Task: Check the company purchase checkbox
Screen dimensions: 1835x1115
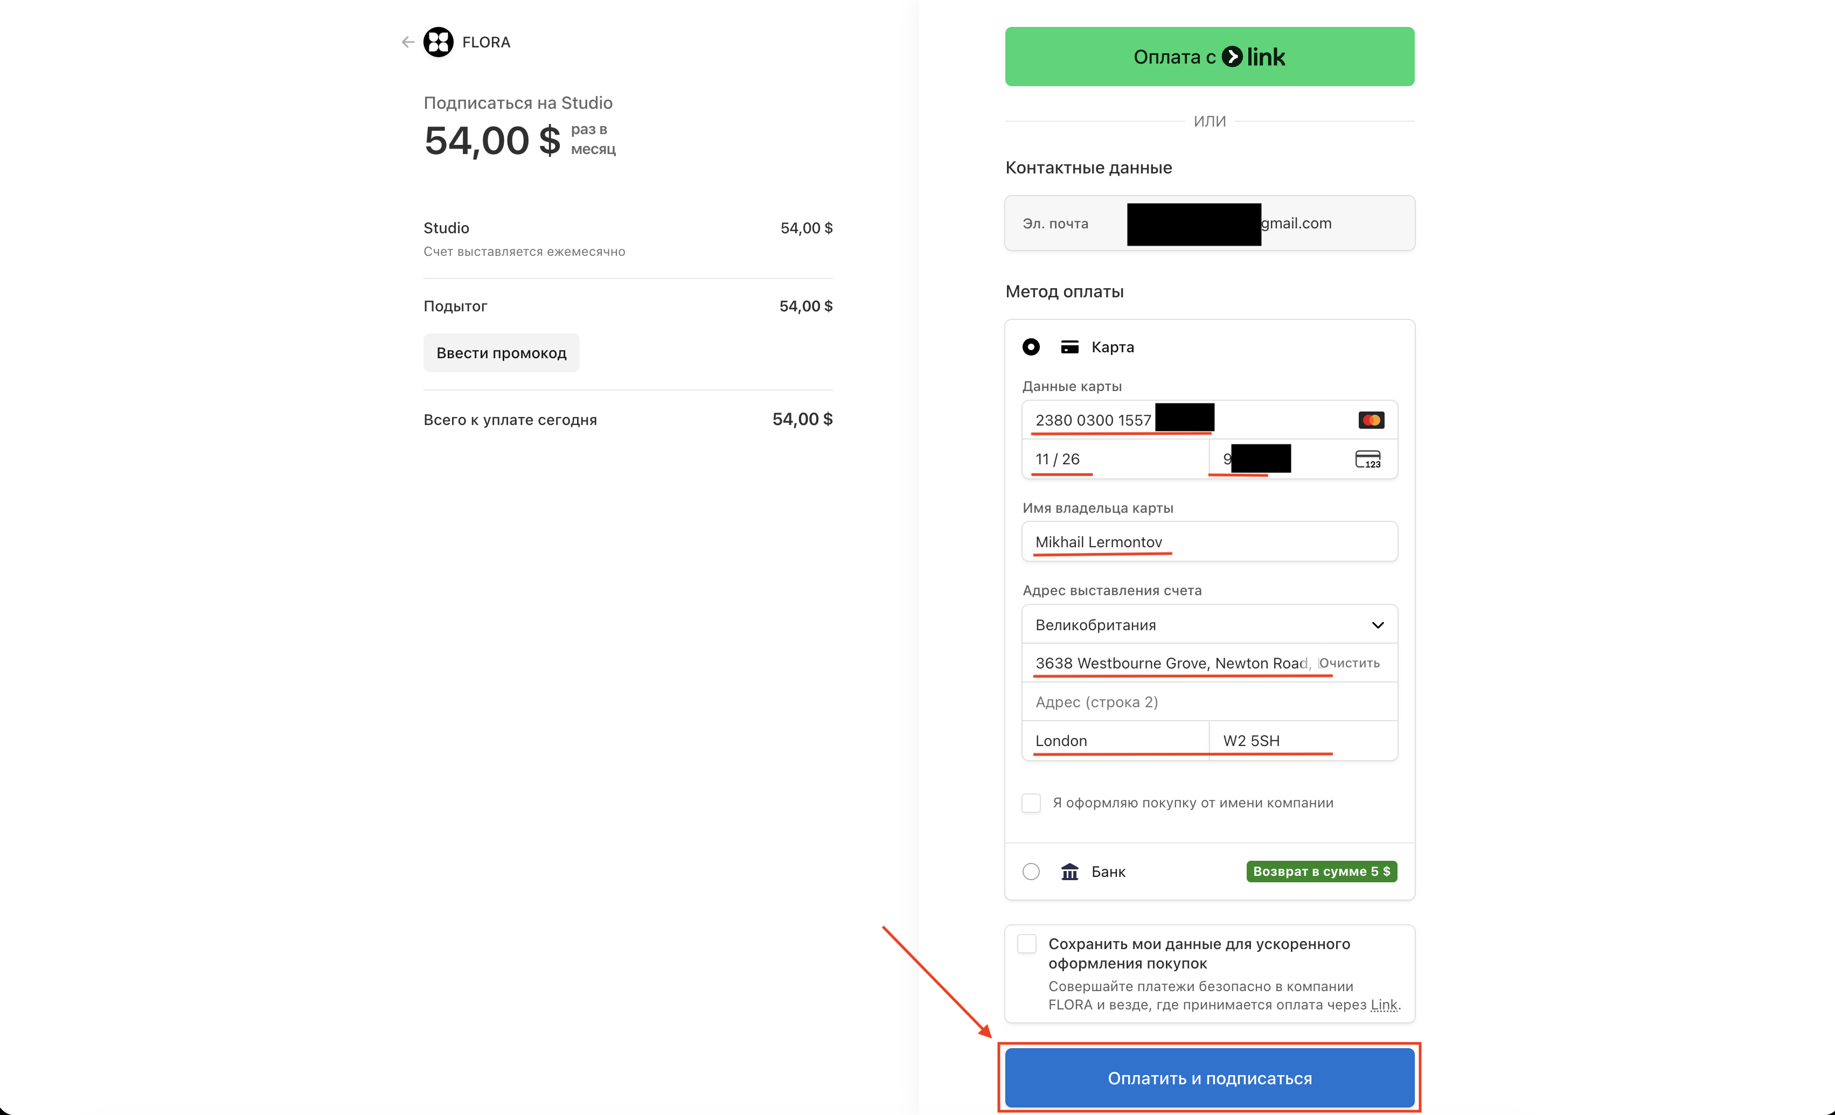Action: 1031,803
